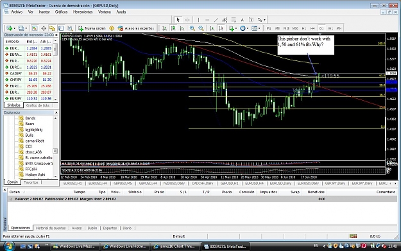Click the Nueva orden button
Screen dimensions: 401x251
[92, 28]
